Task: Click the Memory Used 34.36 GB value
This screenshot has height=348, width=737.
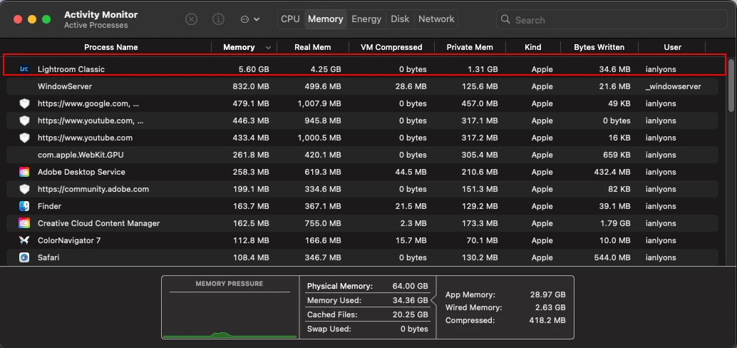Action: coord(411,300)
